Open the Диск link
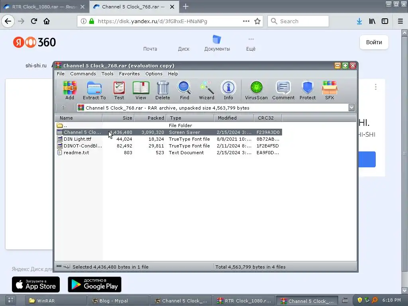Viewport: 408px width, 306px height. point(183,49)
